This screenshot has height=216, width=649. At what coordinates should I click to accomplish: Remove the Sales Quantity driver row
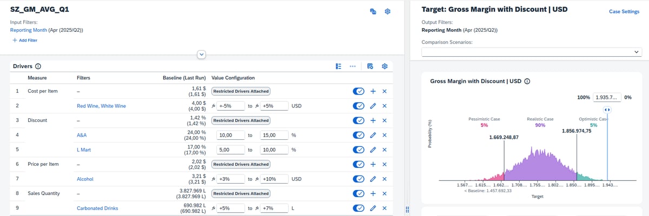point(385,193)
